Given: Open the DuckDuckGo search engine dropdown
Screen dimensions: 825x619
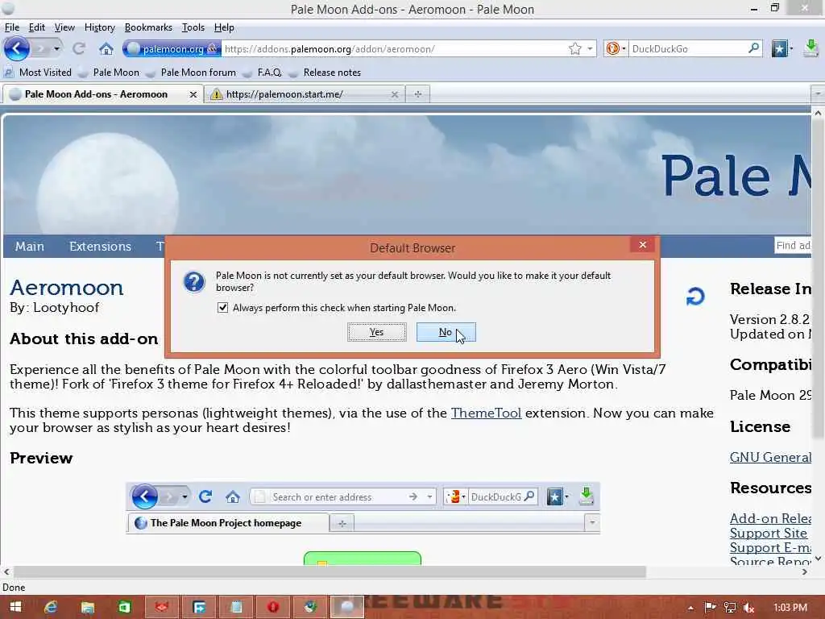Looking at the screenshot, I should (x=616, y=49).
